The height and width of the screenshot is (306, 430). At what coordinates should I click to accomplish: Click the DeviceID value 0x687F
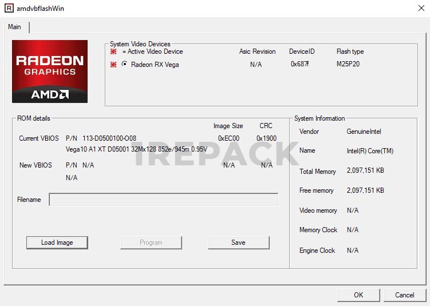point(300,64)
